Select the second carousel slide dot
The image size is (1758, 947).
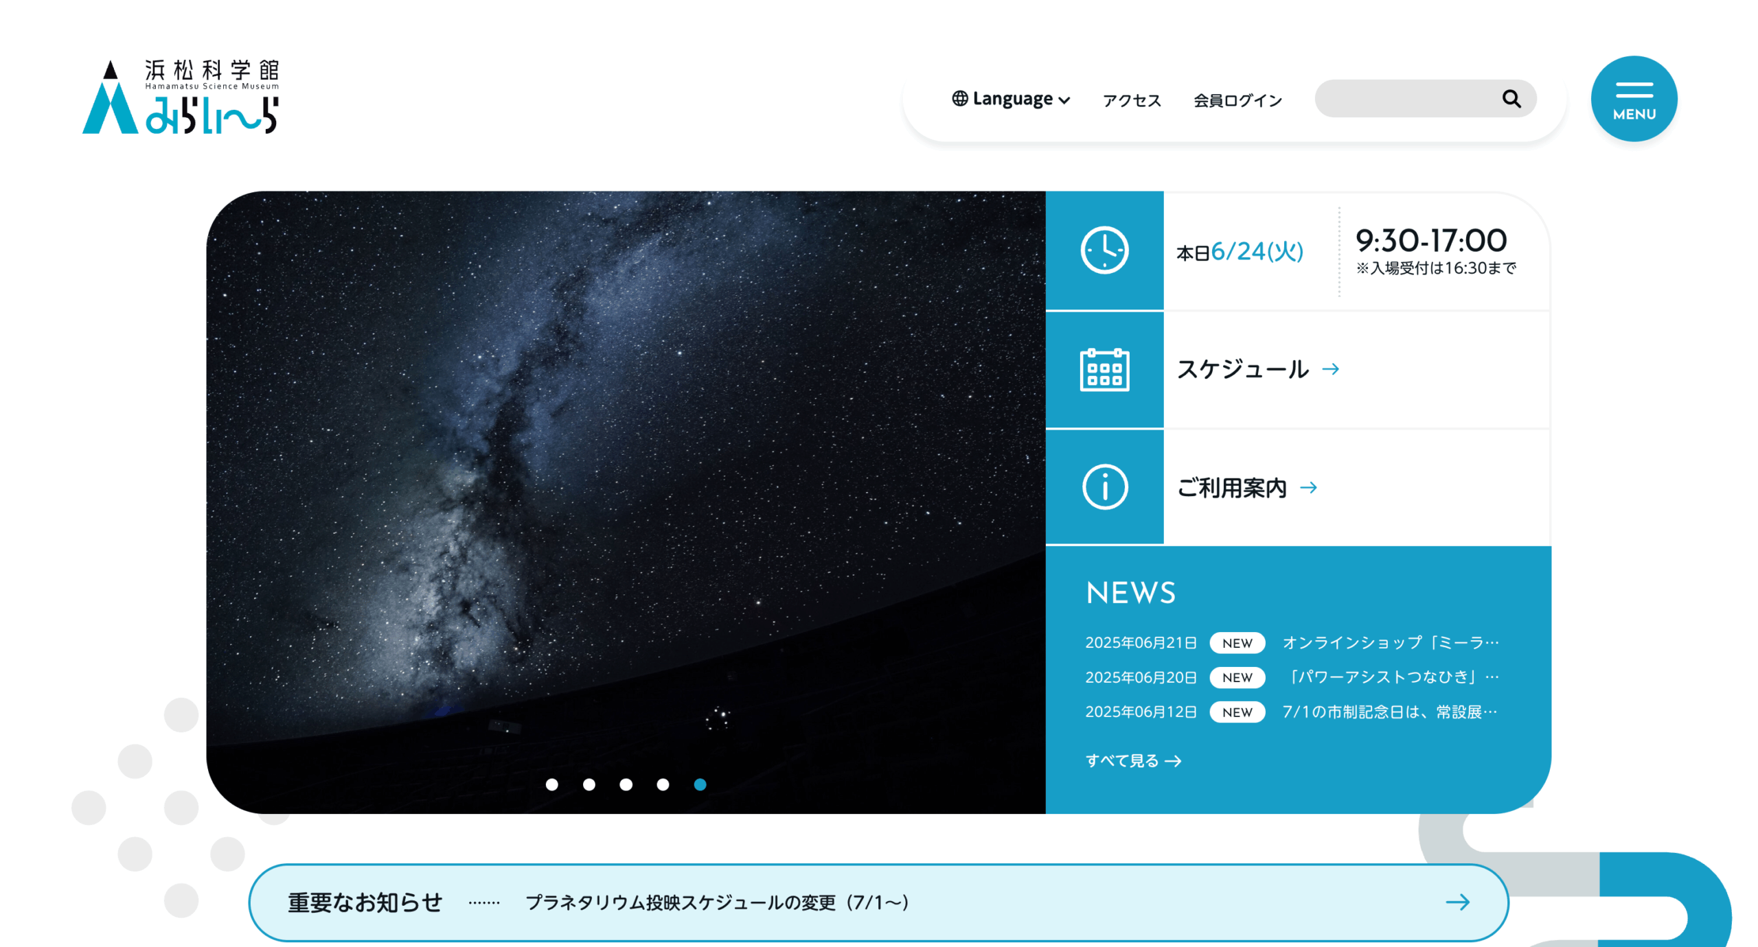pyautogui.click(x=589, y=784)
